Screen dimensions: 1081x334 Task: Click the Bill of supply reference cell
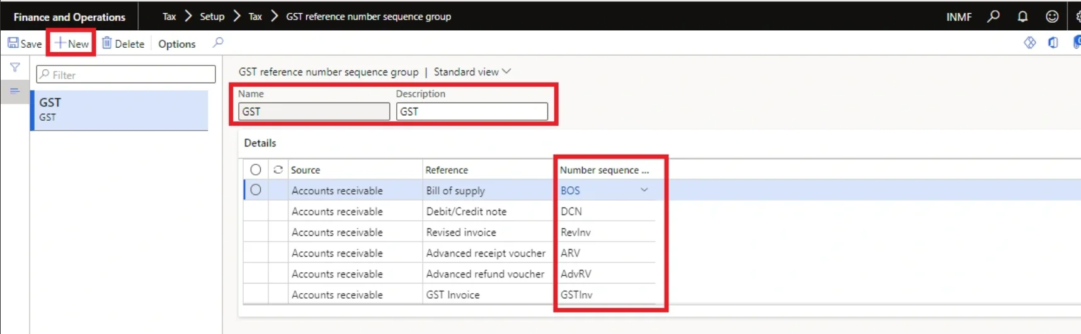click(488, 191)
